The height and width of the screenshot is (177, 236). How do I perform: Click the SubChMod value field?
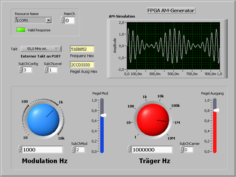tap(80, 149)
